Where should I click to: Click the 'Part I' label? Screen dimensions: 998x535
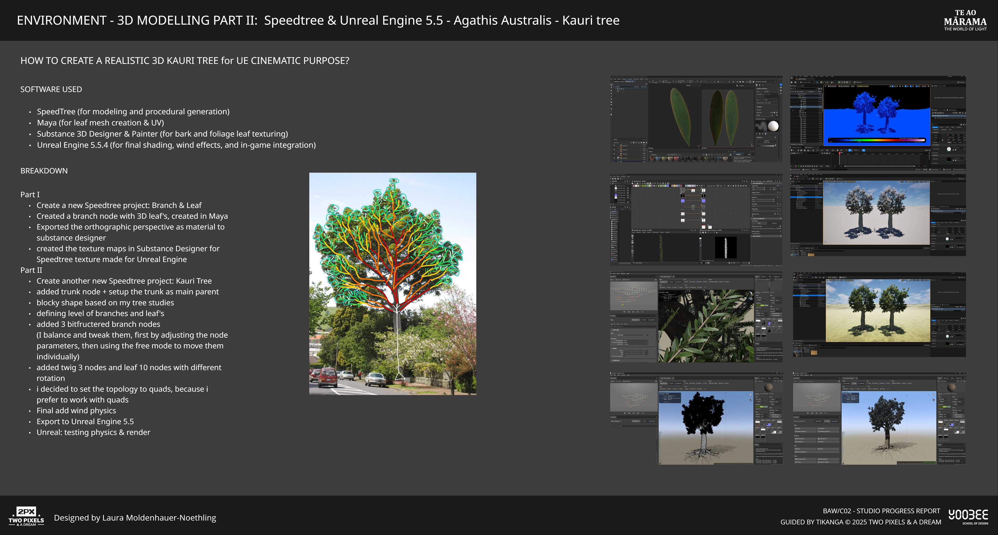click(x=30, y=194)
